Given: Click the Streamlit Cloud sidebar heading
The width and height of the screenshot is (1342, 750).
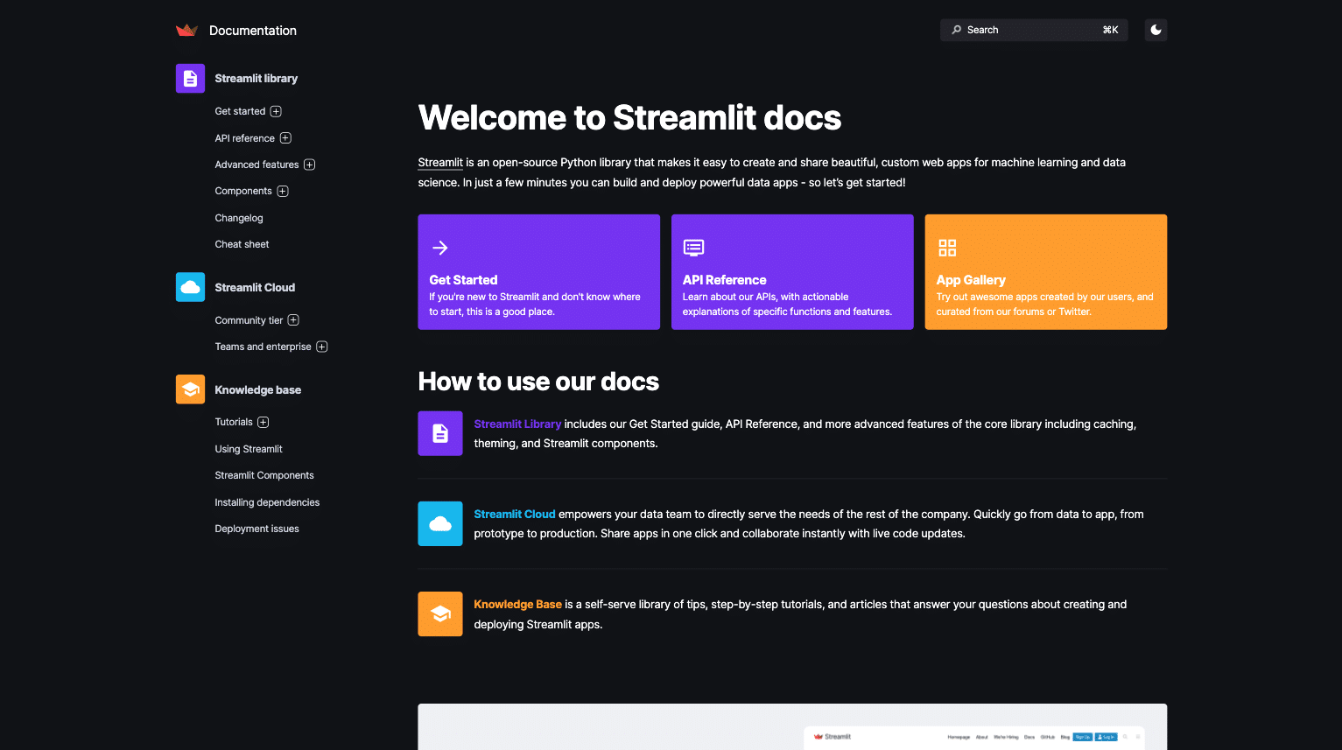Looking at the screenshot, I should coord(255,287).
